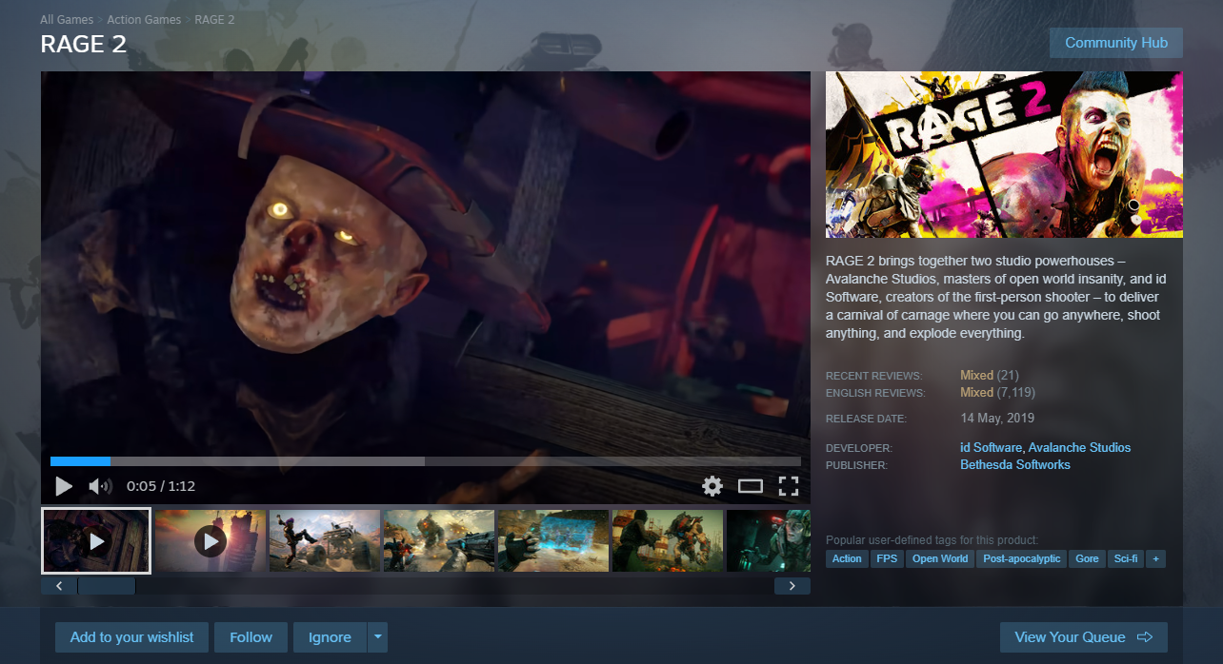Open developer id Software page
Image resolution: width=1223 pixels, height=664 pixels.
pyautogui.click(x=991, y=448)
